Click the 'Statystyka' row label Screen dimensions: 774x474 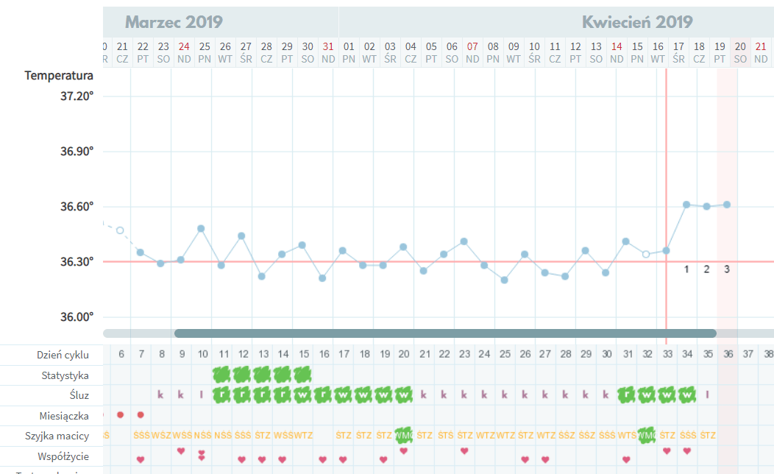[x=65, y=376]
